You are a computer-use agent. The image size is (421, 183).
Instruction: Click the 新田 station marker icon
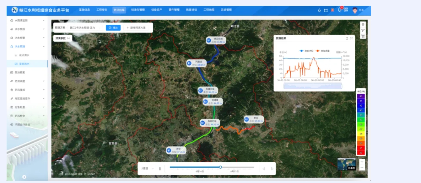pos(247,119)
